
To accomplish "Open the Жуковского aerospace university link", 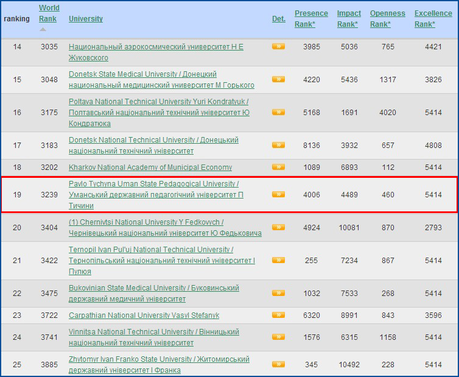I will pos(156,52).
